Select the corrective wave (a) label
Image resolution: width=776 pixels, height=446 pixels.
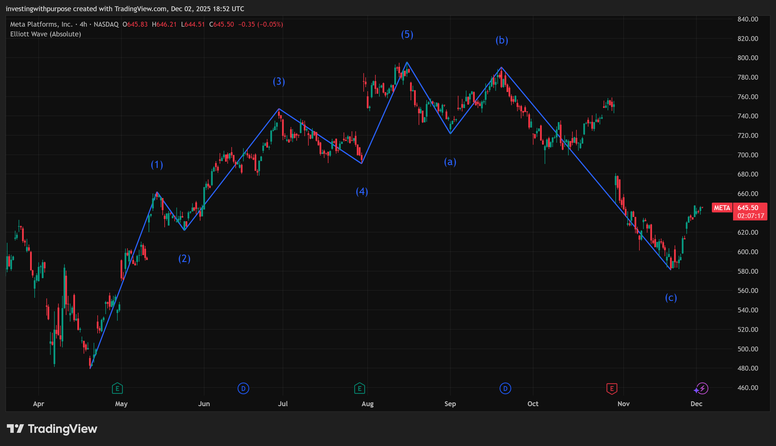point(450,162)
